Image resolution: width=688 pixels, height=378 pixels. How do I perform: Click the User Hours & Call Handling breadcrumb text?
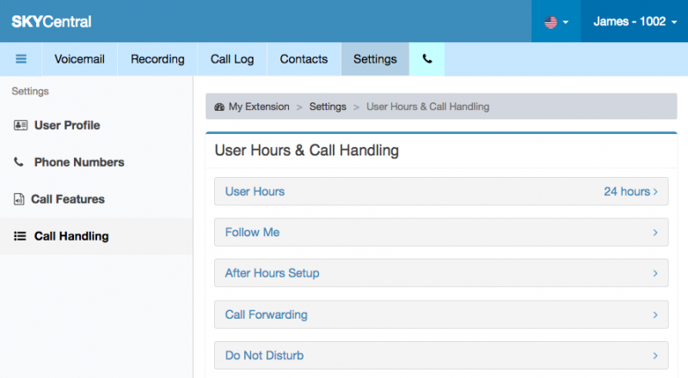click(x=427, y=107)
